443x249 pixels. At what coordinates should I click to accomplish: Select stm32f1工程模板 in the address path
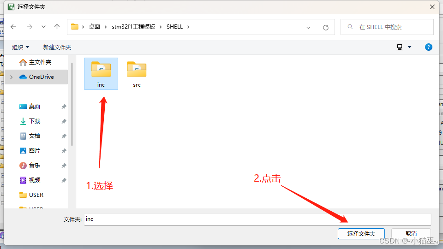point(133,27)
